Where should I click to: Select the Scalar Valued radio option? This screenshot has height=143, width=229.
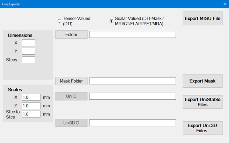click(111, 21)
